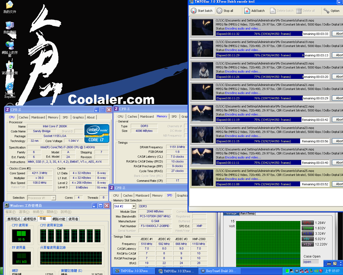Click shana24.mpg encoding progress bar
343x275 pixels.
coord(273,162)
